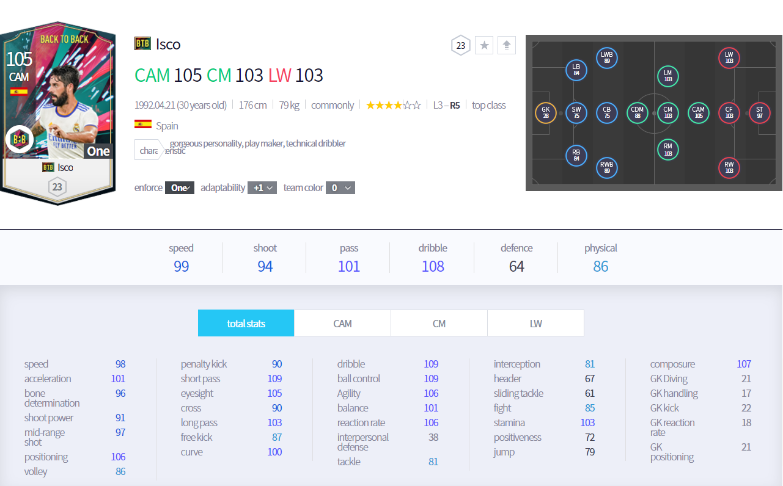The image size is (783, 486).
Task: Click the hexagon level 23 badge
Action: click(x=461, y=45)
